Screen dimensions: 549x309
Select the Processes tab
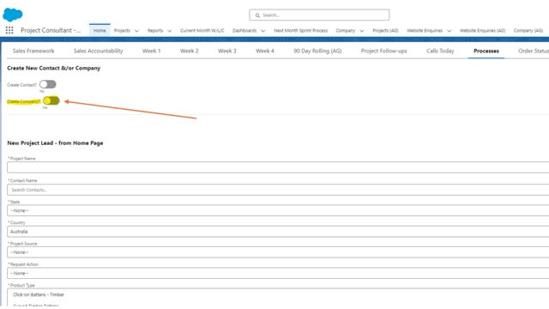[x=486, y=51]
